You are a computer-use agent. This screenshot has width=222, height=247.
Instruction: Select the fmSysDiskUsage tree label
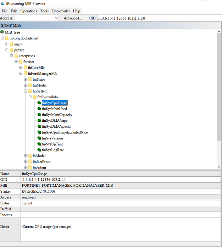click(x=55, y=121)
